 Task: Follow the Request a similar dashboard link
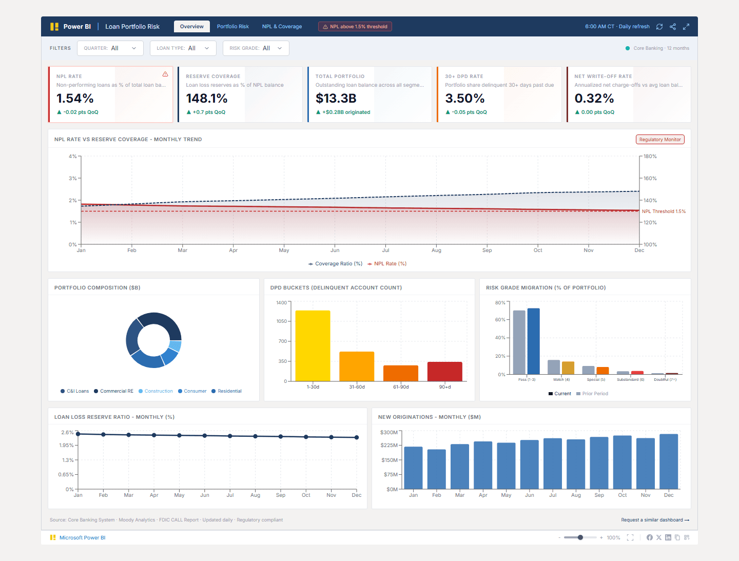[x=655, y=520]
